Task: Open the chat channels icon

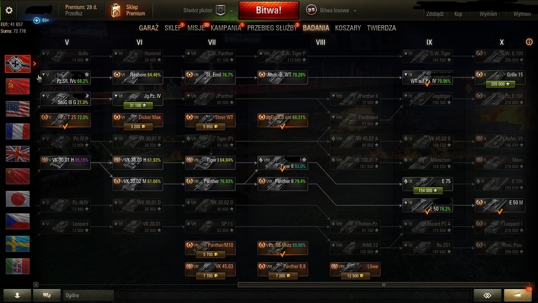Action: click(47, 295)
